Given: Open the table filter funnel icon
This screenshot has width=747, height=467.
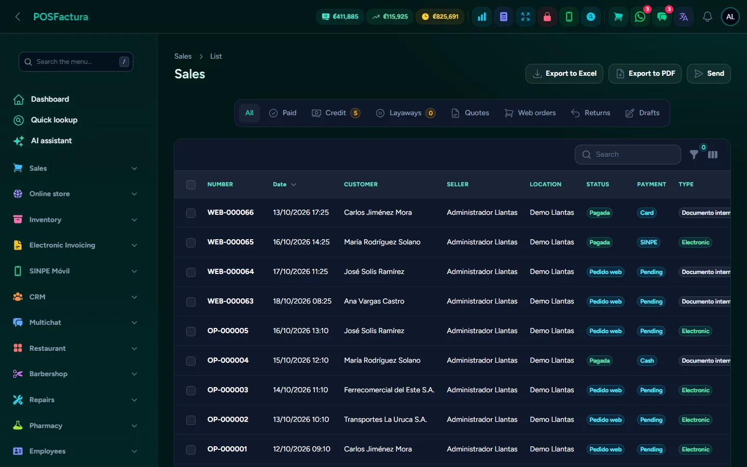Looking at the screenshot, I should pos(694,155).
